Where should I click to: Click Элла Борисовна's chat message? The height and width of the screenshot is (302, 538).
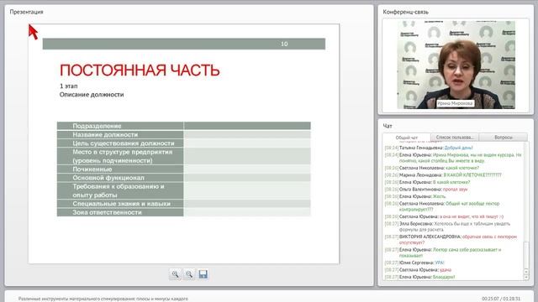point(447,226)
